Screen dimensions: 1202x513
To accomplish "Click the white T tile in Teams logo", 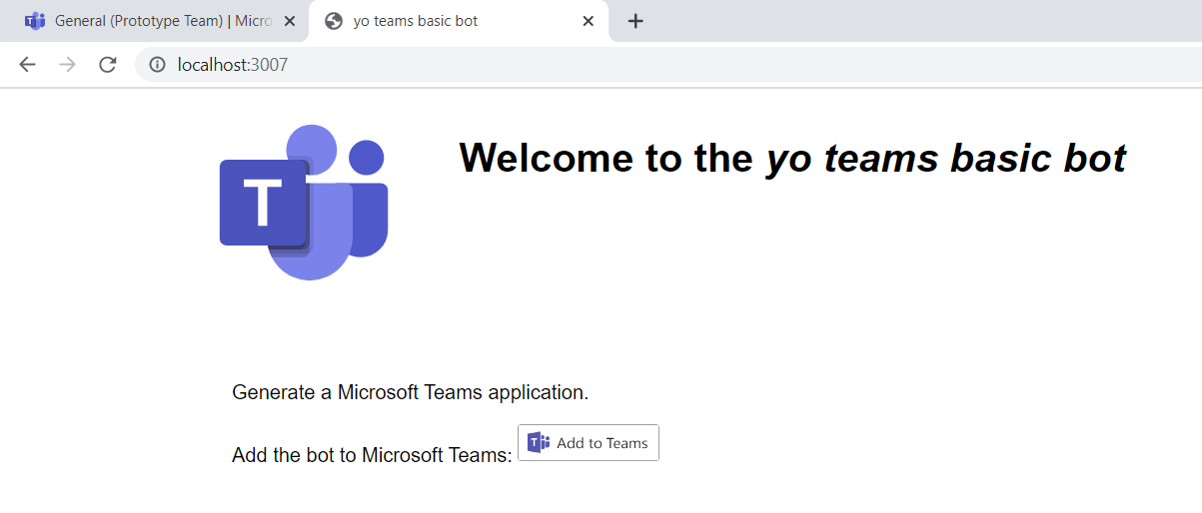I will [262, 203].
